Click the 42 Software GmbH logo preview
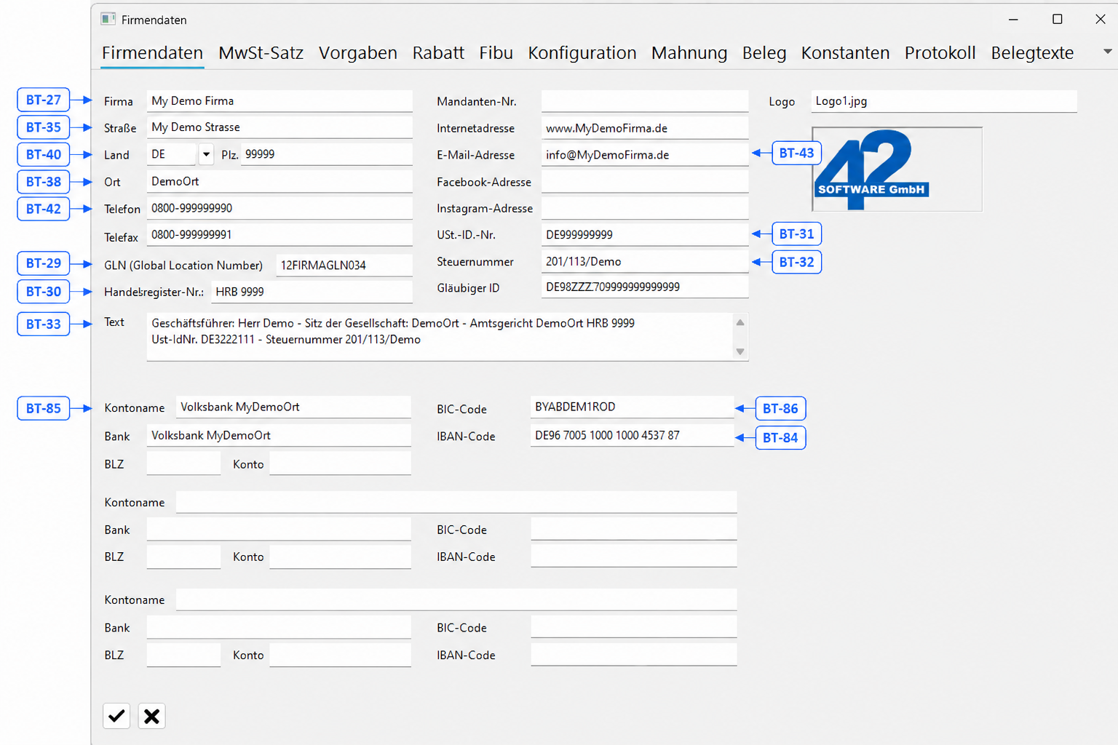Viewport: 1118px width, 745px height. coord(897,170)
